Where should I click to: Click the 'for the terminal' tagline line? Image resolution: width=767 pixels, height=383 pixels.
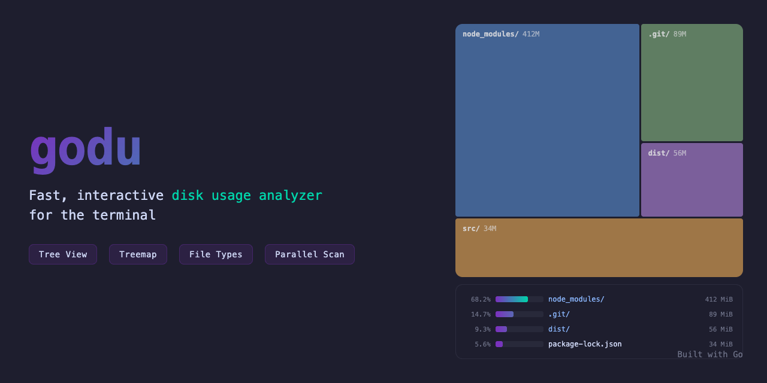point(92,215)
